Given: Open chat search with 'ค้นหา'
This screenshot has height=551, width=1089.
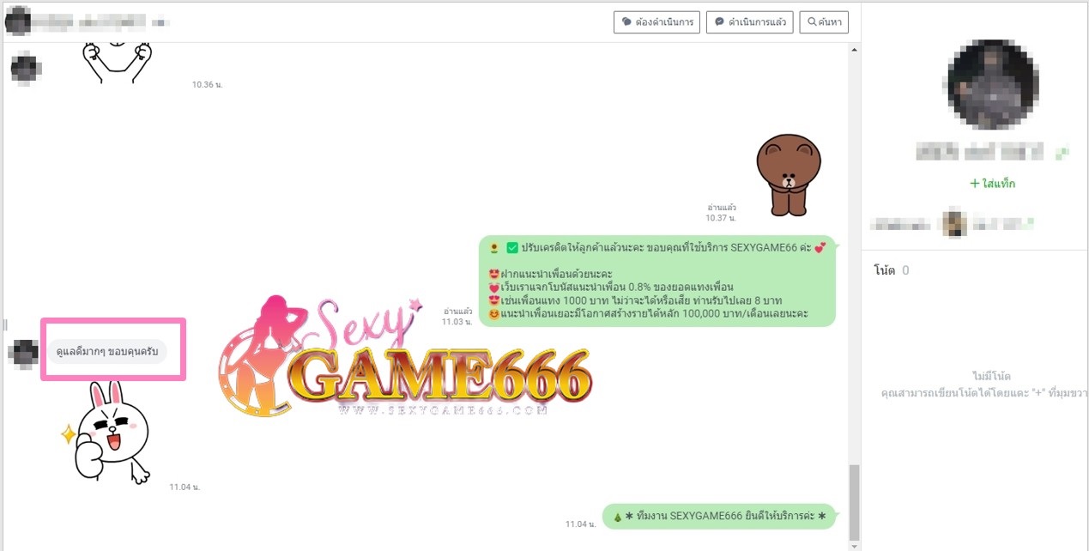Looking at the screenshot, I should point(823,22).
